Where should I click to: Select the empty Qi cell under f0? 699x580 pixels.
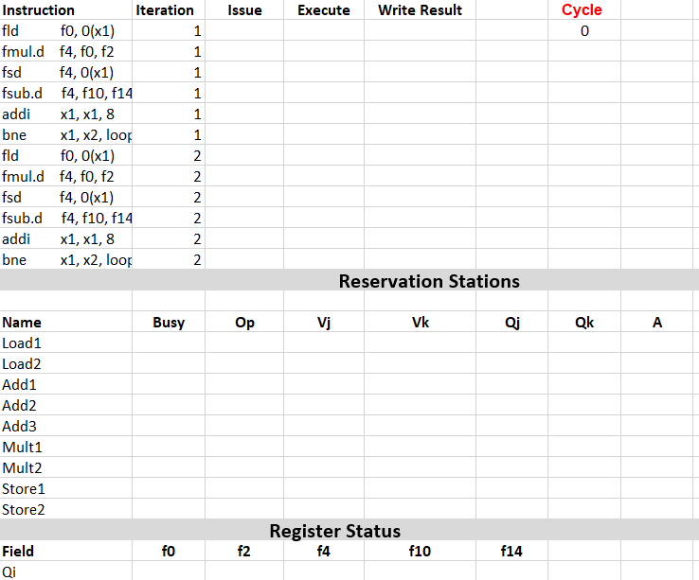tap(169, 571)
